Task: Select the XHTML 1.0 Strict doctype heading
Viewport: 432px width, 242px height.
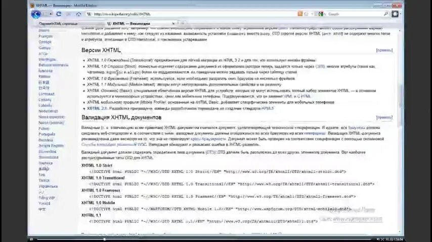Action: pos(97,166)
